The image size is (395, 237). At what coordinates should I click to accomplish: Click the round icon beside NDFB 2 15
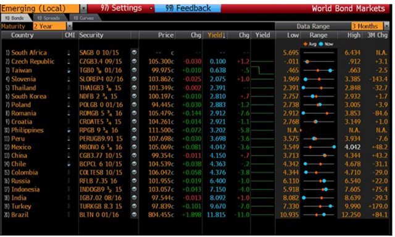point(134,96)
